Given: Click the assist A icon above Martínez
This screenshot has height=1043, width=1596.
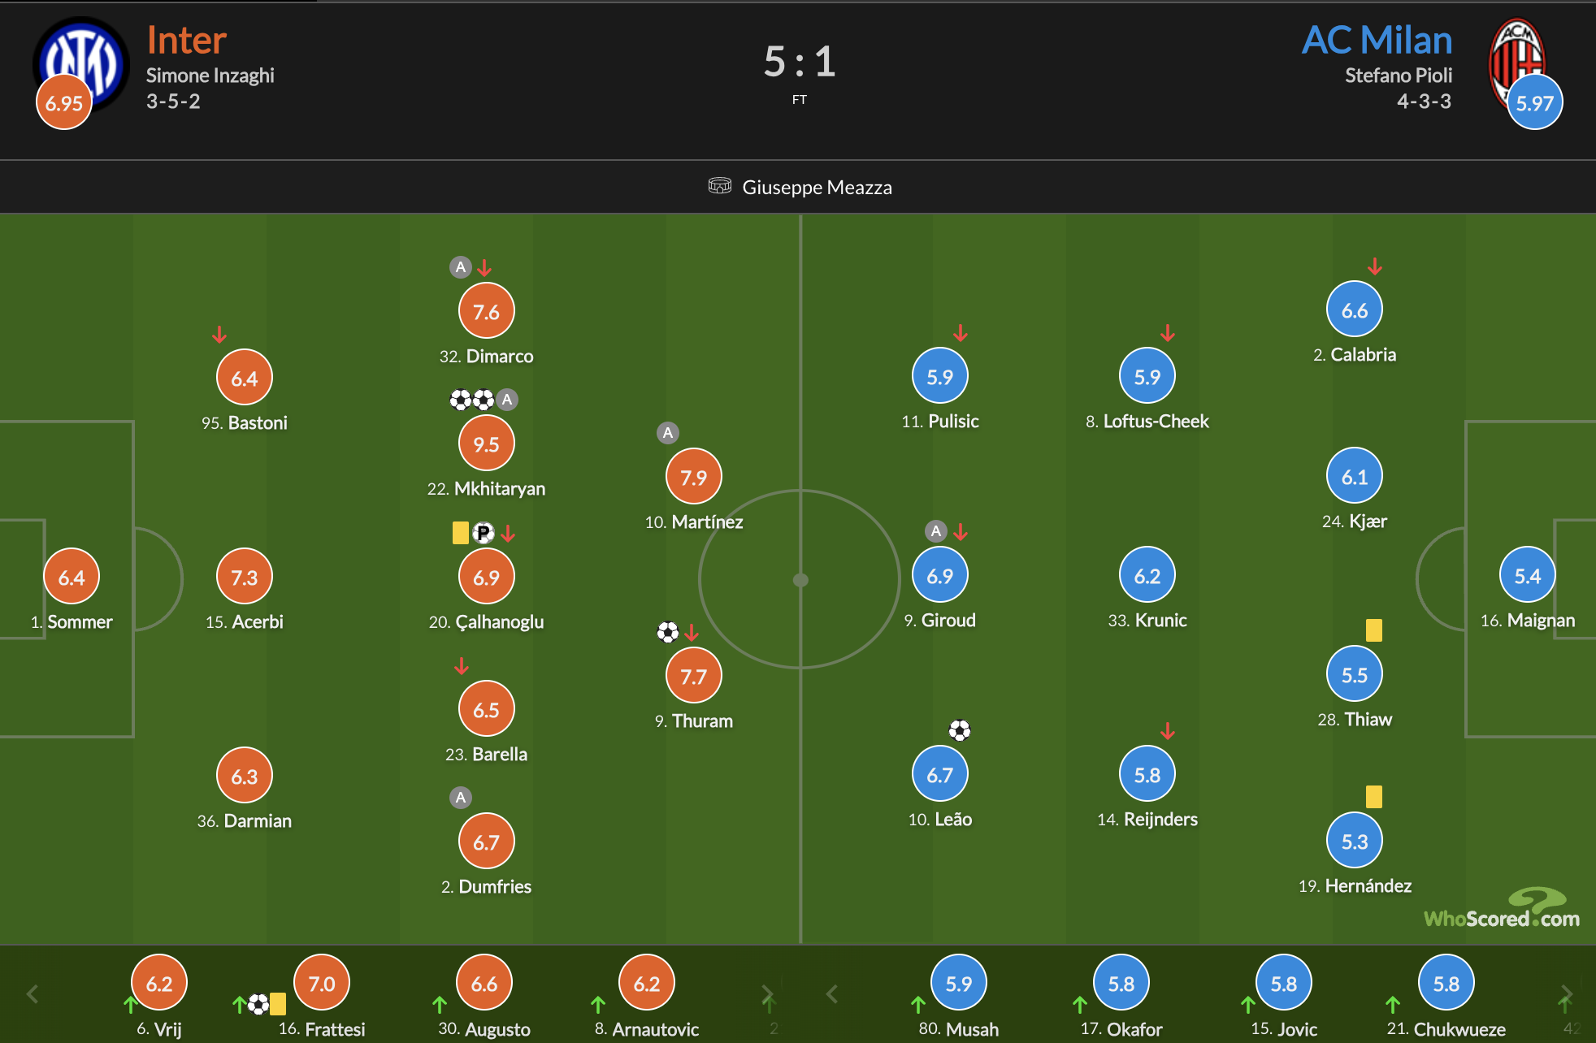Looking at the screenshot, I should point(668,433).
